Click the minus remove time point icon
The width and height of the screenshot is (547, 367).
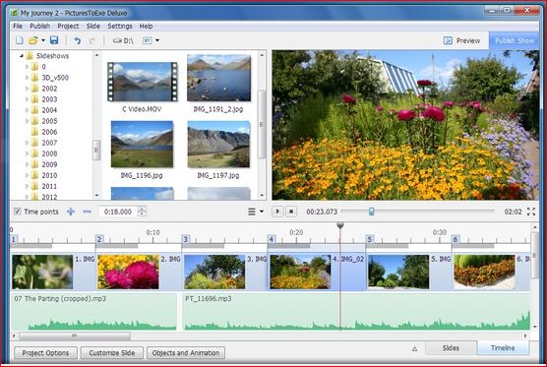click(x=87, y=212)
